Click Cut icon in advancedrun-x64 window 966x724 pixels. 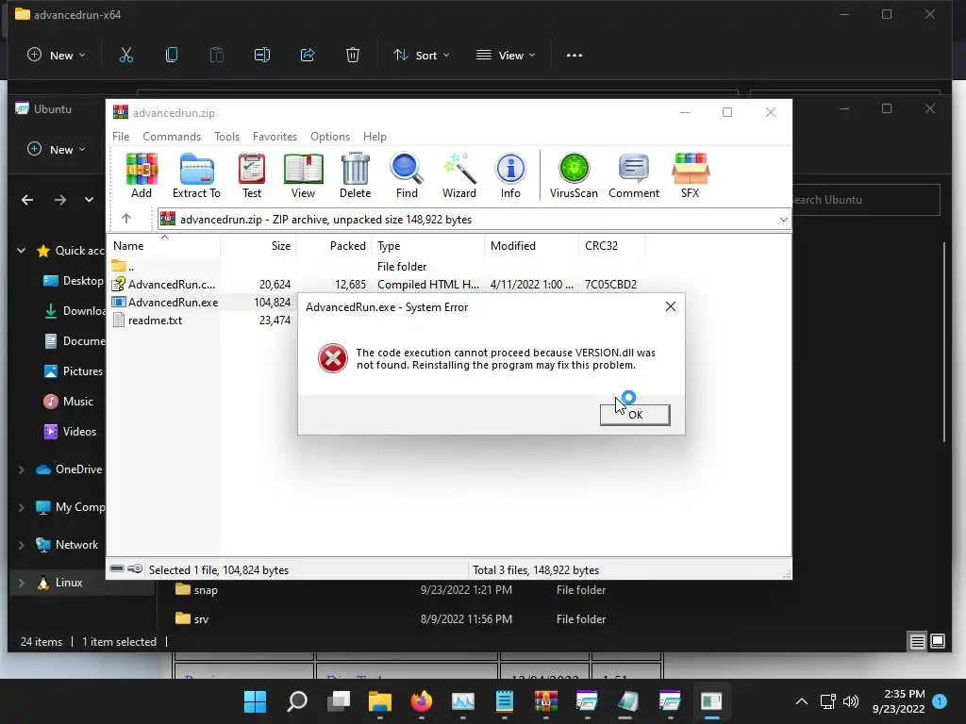click(x=126, y=55)
